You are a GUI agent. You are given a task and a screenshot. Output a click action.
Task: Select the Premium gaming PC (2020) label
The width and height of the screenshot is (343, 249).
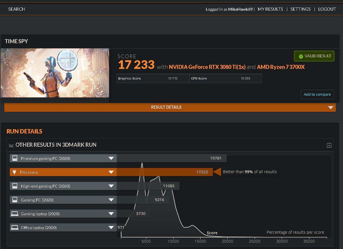tap(45, 158)
